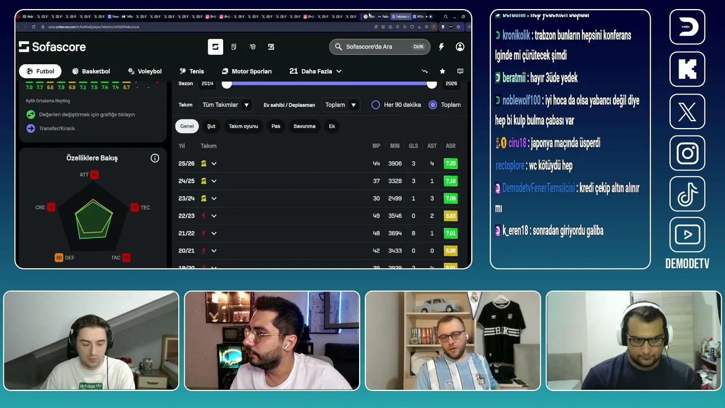The image size is (725, 408).
Task: Open the Kick logo icon
Action: 687,69
